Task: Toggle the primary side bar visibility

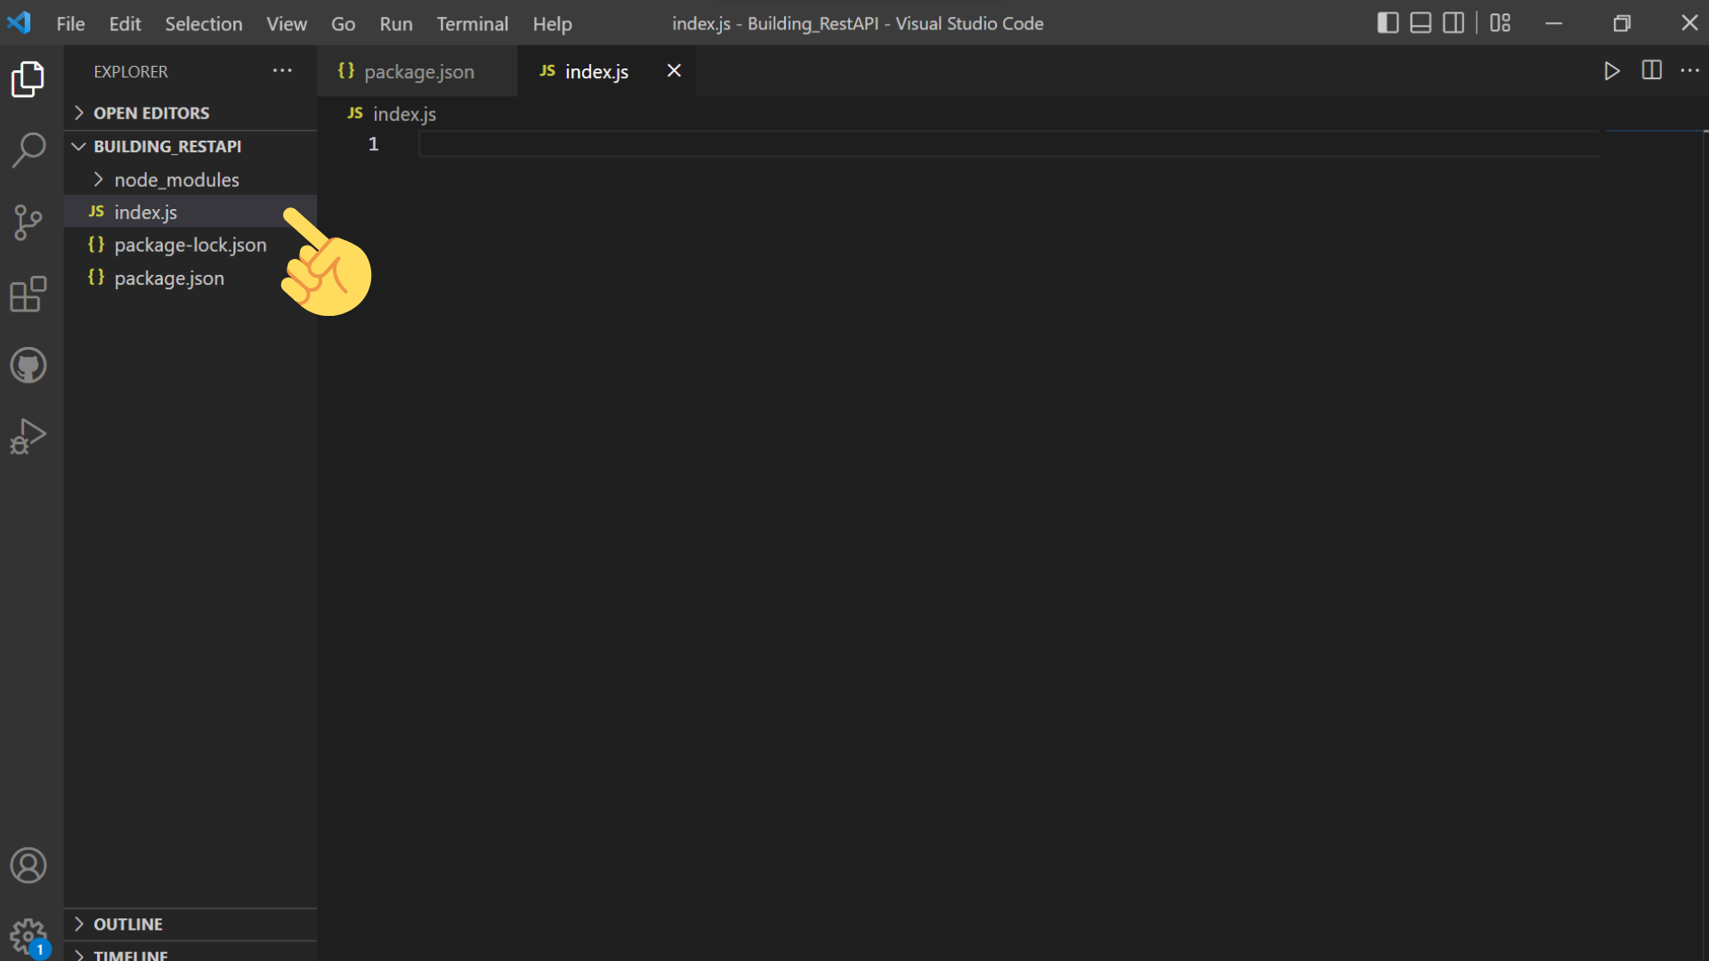Action: (1388, 23)
